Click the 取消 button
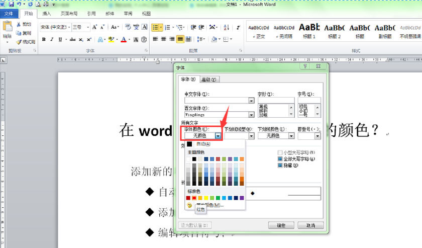422x248 pixels. click(x=310, y=225)
